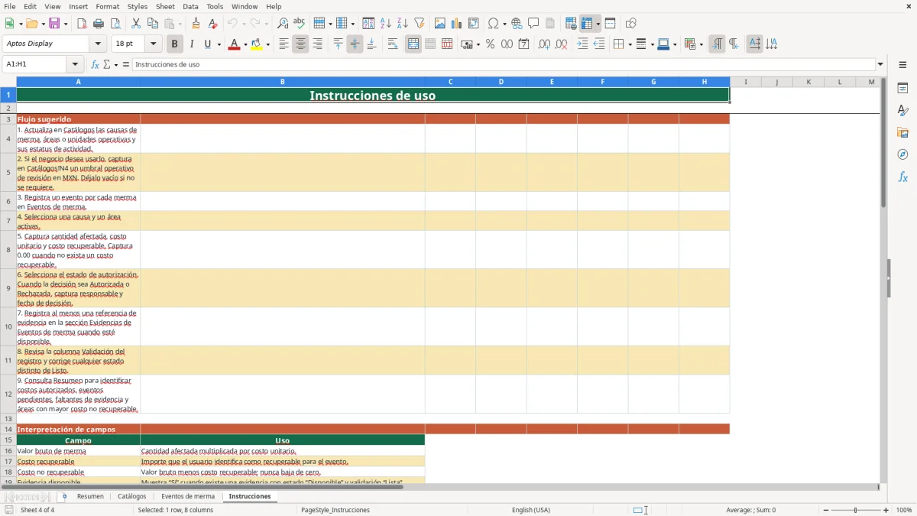Screen dimensions: 917x516
Task: Clear direct formatting icon
Action: click(212, 24)
